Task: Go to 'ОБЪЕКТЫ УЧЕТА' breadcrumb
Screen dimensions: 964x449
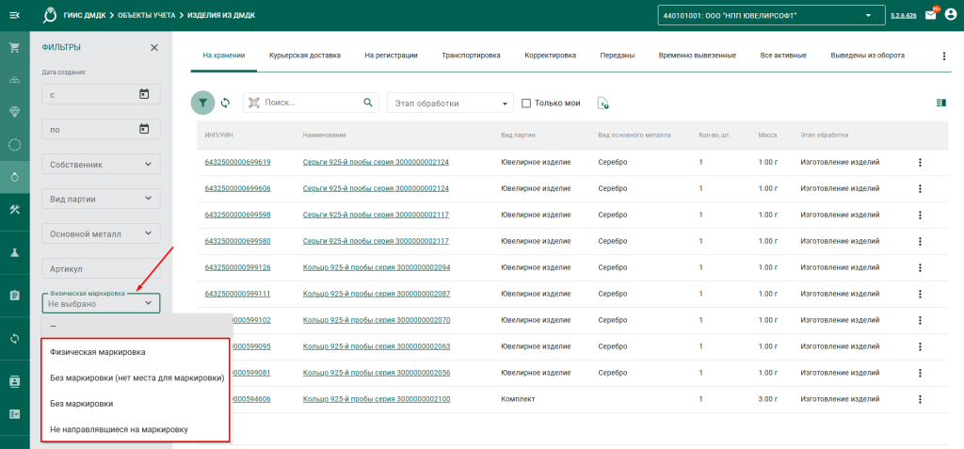Action: (148, 15)
